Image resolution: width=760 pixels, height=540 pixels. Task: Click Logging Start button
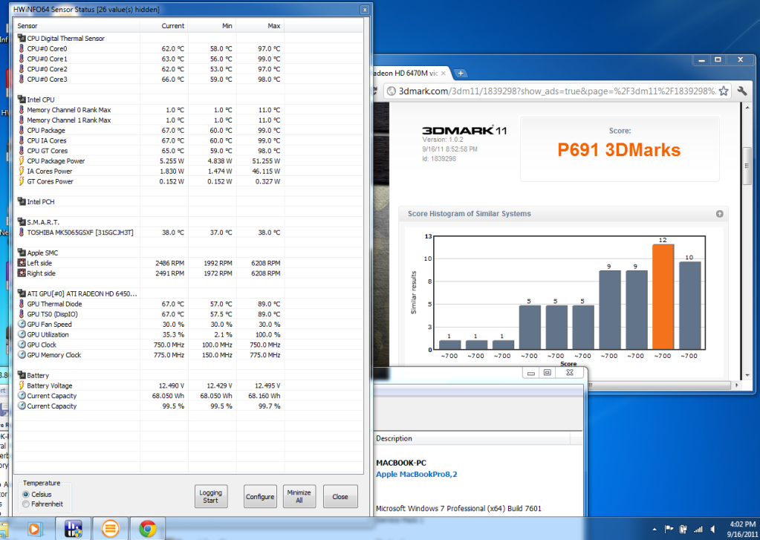[211, 496]
